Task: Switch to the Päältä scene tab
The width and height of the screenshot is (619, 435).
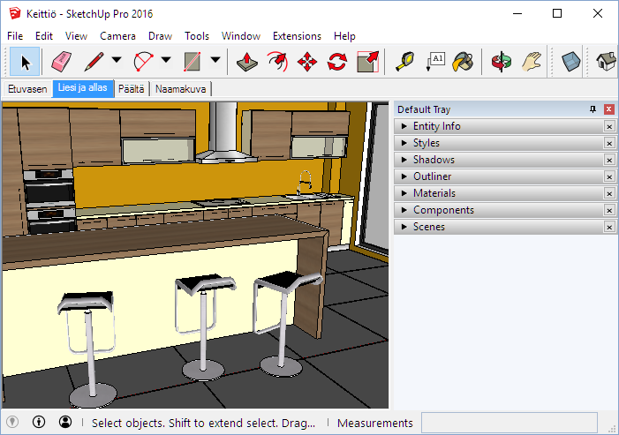Action: coord(132,89)
